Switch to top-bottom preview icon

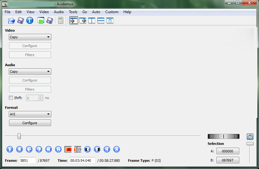(101, 21)
